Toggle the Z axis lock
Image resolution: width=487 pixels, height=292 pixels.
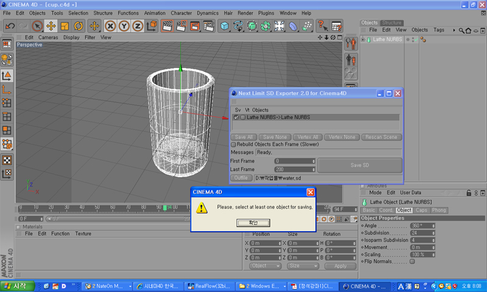click(x=138, y=26)
